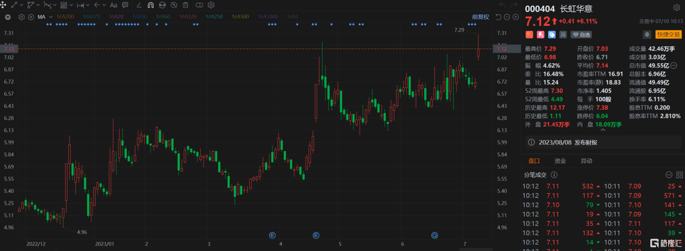Toggle the MA120 line
This screenshot has width=685, height=251.
pyautogui.click(x=188, y=17)
